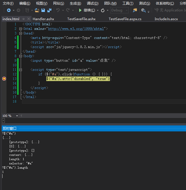This screenshot has height=190, width=186.
Task: Switch to the IncludeJs.ascx tab
Action: [166, 19]
